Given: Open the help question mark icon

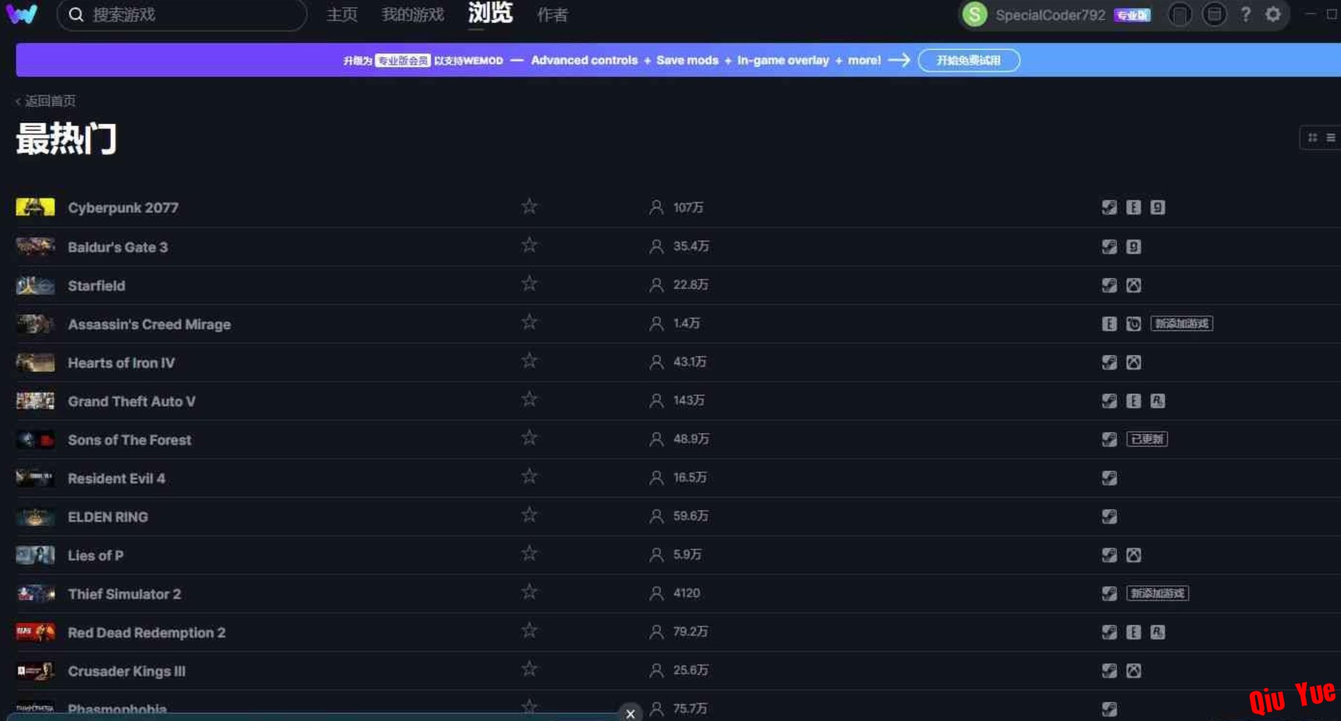Looking at the screenshot, I should 1245,14.
